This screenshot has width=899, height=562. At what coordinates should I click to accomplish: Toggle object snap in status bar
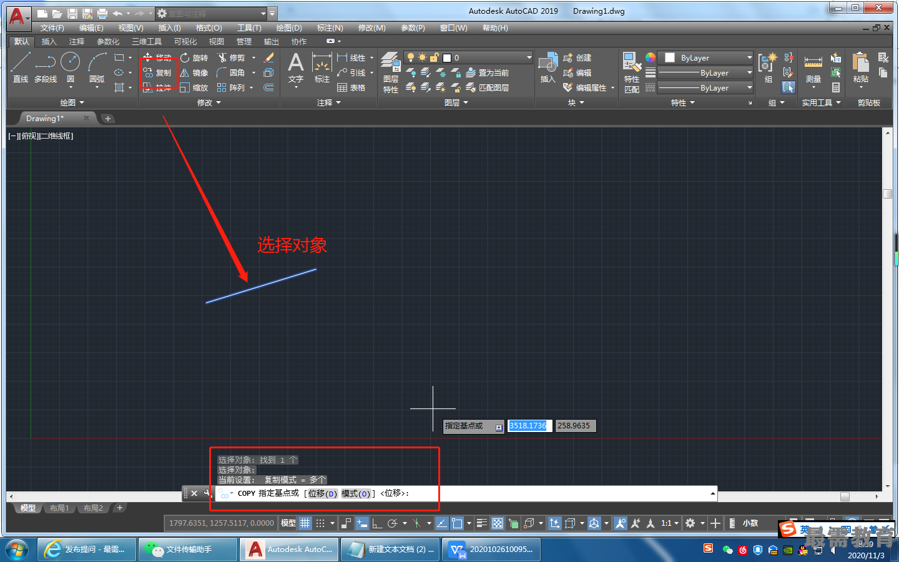coord(458,523)
